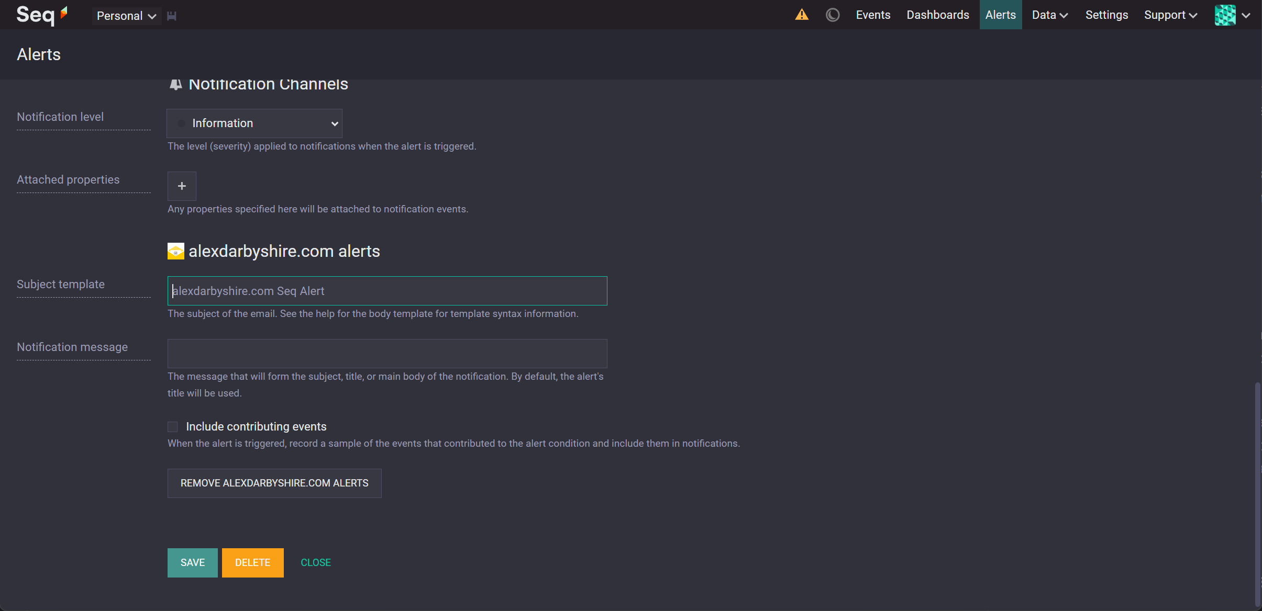Click the orange Delete button
This screenshot has height=611, width=1262.
click(253, 563)
